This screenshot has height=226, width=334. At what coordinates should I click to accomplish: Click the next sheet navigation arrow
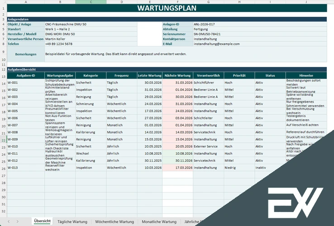click(x=18, y=221)
